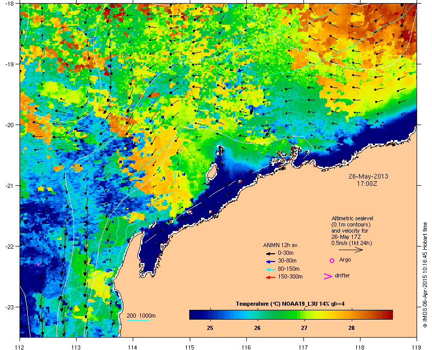Click the 150-300m depth label

point(290,276)
